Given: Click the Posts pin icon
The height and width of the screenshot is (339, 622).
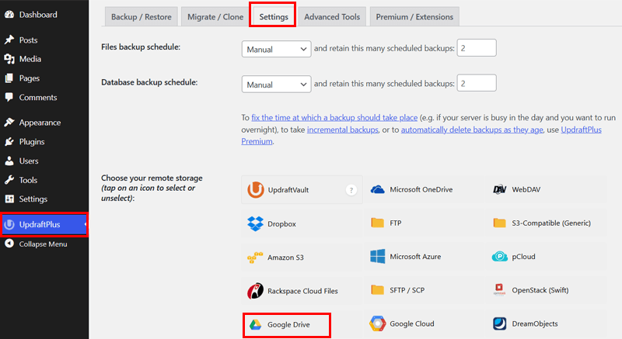Looking at the screenshot, I should (9, 40).
